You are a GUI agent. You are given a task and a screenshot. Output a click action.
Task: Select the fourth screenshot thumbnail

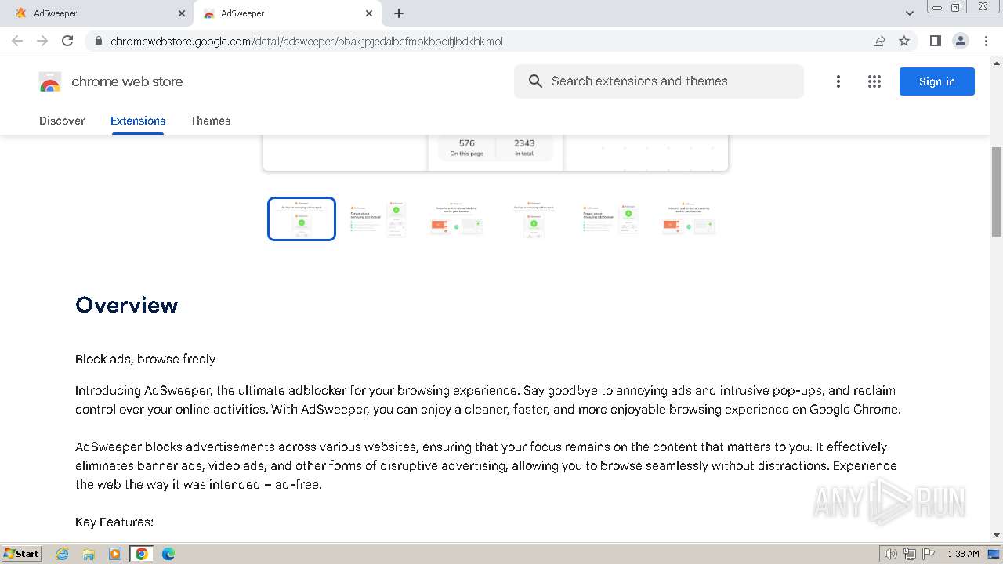(534, 219)
